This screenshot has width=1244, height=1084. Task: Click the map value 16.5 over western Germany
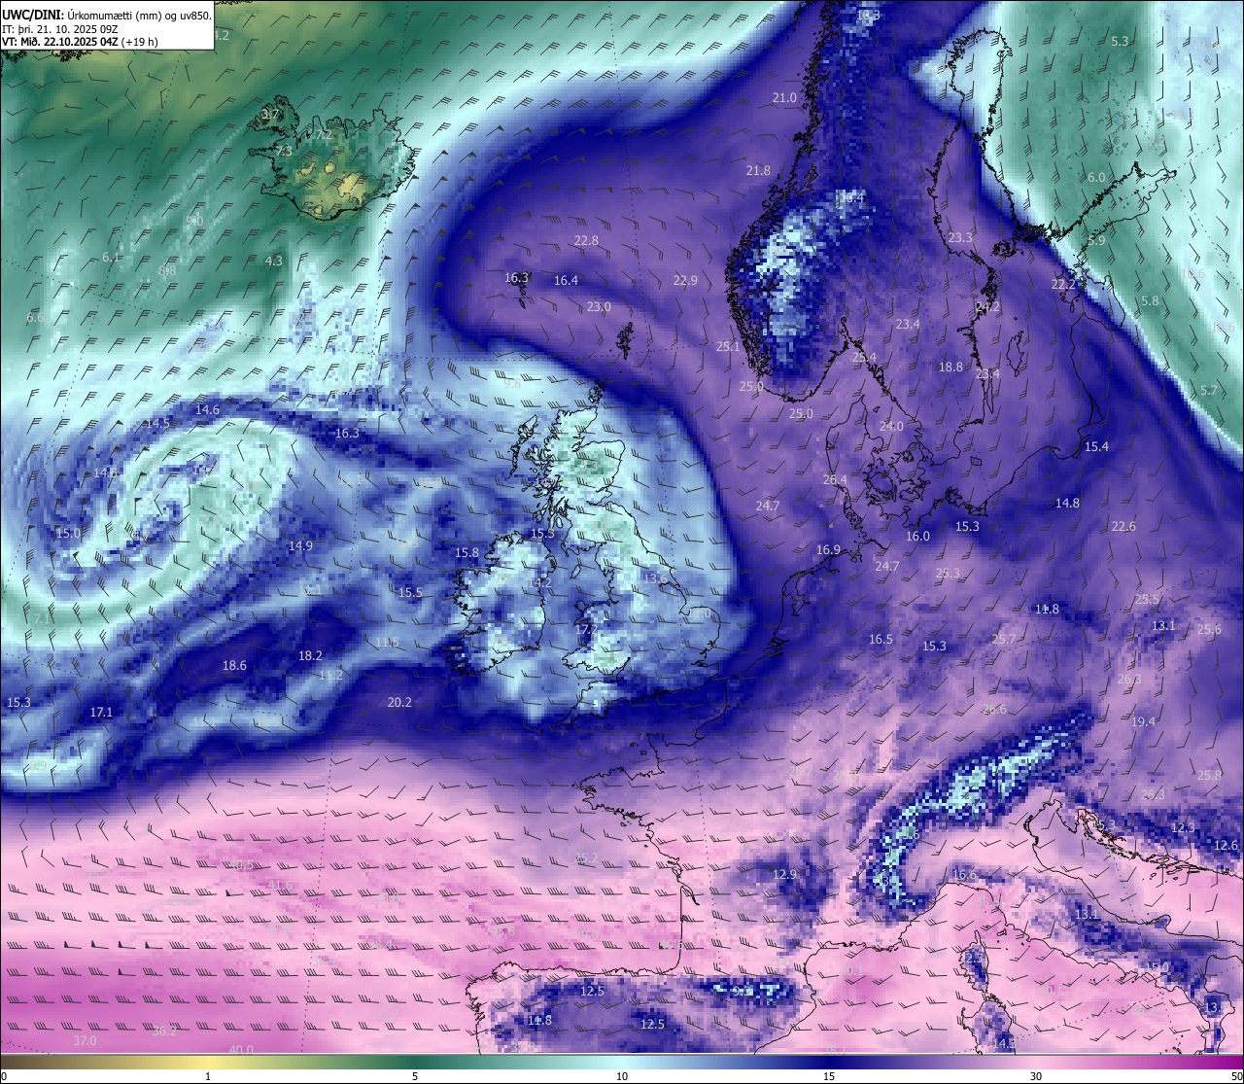[x=881, y=639]
